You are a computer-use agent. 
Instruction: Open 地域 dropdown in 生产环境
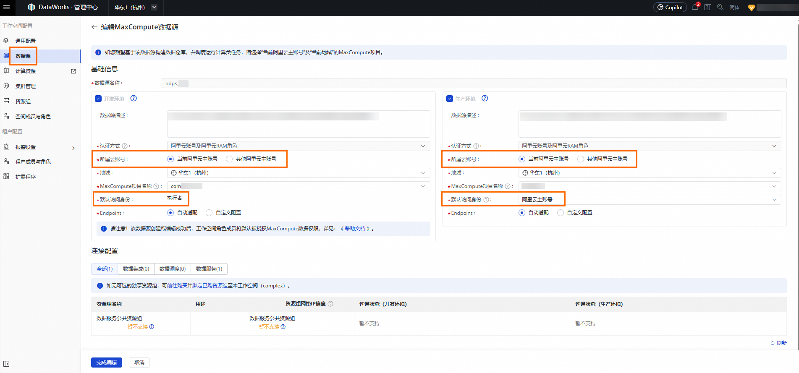coord(650,173)
